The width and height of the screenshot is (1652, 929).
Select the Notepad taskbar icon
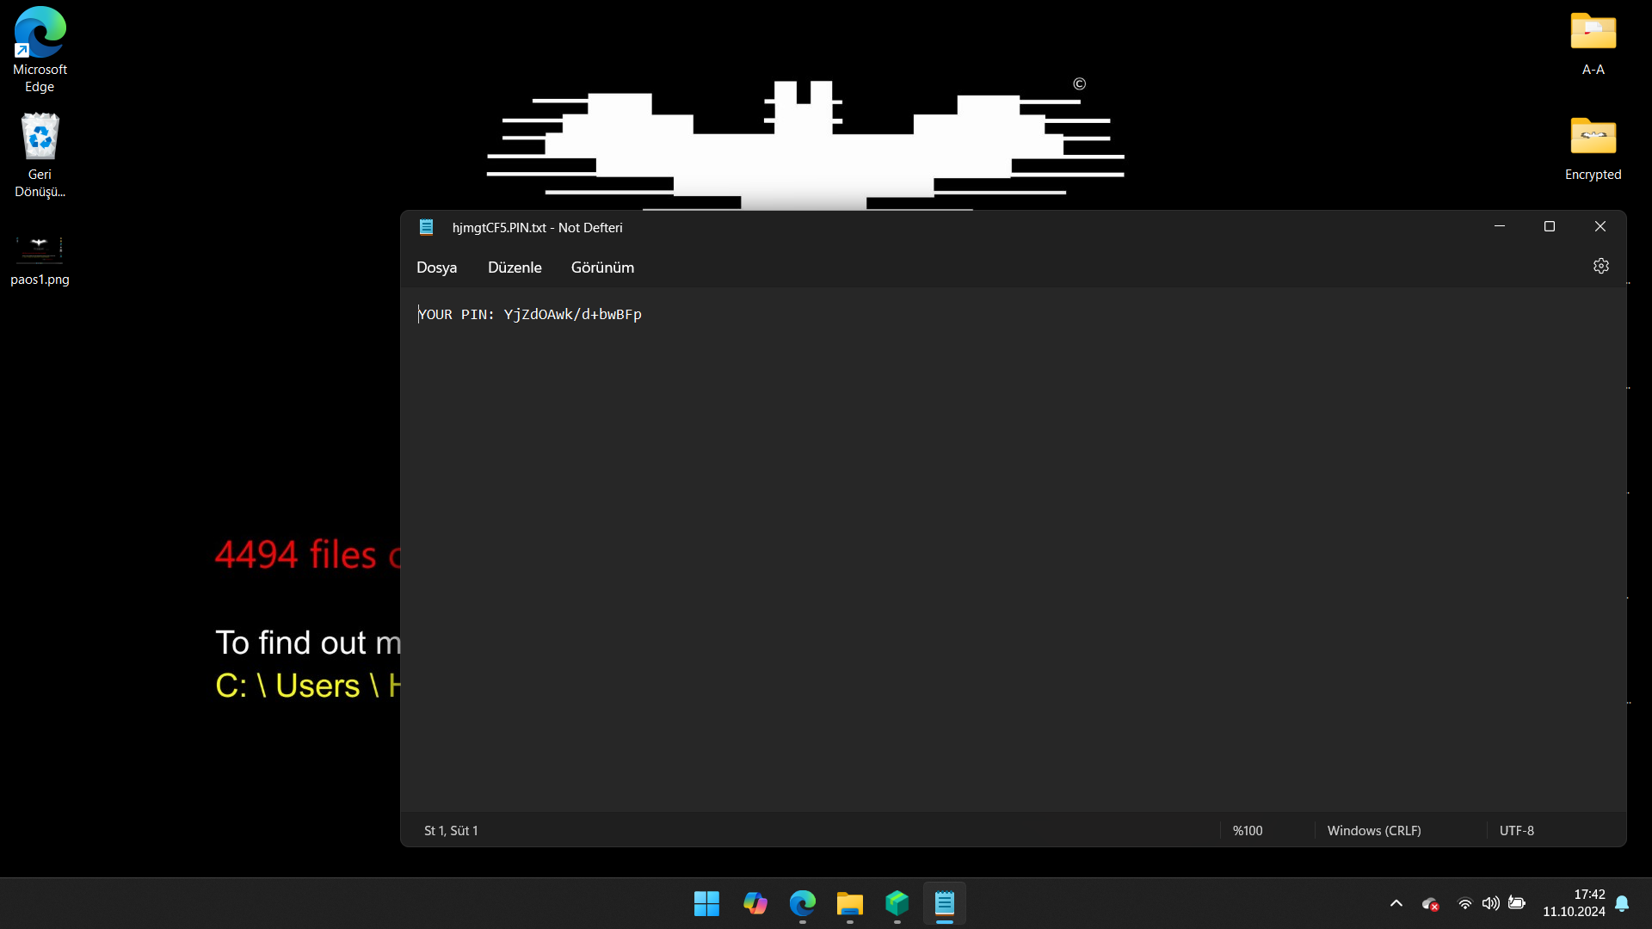pos(944,903)
